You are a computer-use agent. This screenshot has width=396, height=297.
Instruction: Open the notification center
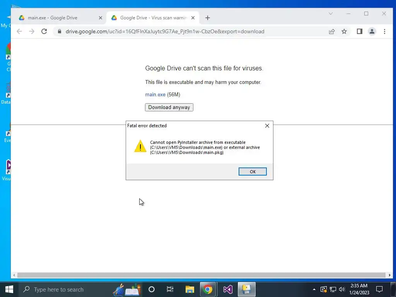tap(379, 289)
